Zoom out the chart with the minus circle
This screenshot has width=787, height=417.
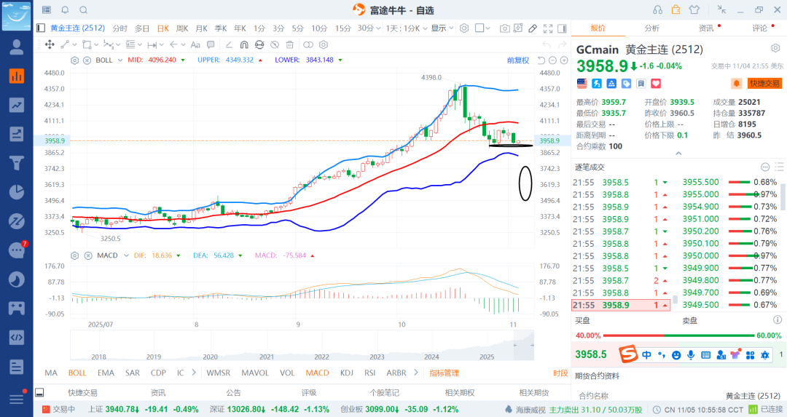click(x=552, y=60)
